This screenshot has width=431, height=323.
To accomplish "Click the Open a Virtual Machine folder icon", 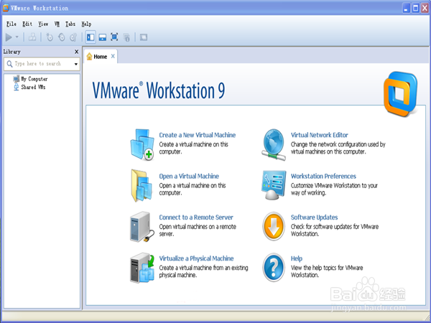I will pos(142,186).
